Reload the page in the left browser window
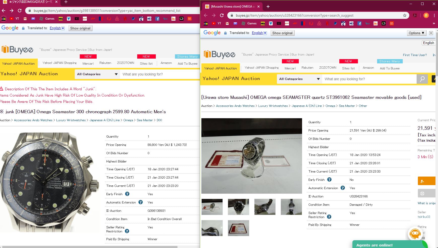This screenshot has width=438, height=248. pyautogui.click(x=20, y=11)
